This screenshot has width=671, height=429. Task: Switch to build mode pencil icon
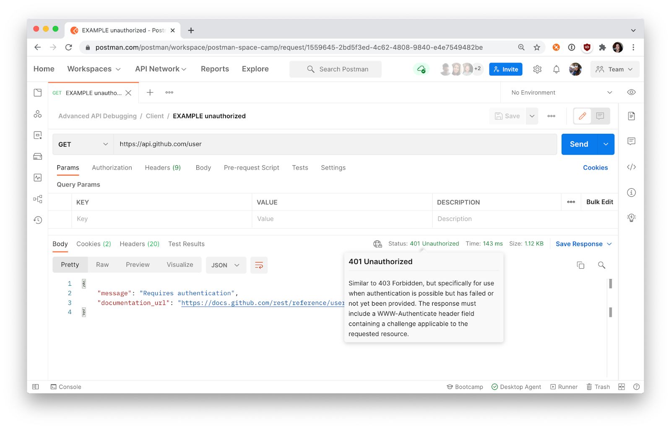tap(583, 116)
